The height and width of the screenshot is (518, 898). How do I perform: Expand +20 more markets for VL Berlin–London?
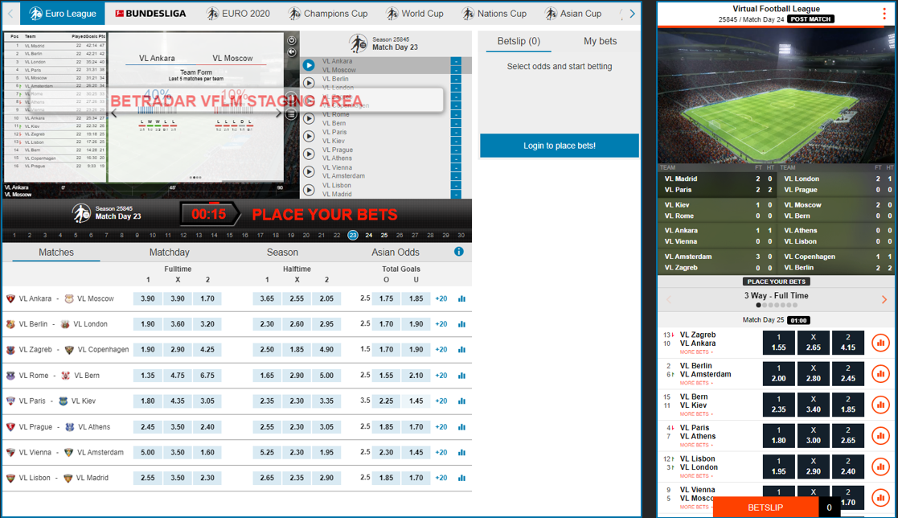[x=441, y=324]
